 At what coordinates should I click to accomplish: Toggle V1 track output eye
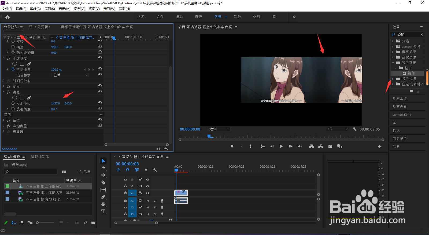[147, 193]
